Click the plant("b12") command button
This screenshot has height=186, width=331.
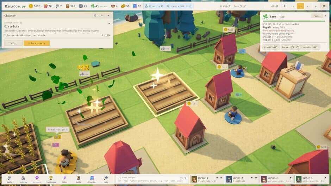coord(271,47)
